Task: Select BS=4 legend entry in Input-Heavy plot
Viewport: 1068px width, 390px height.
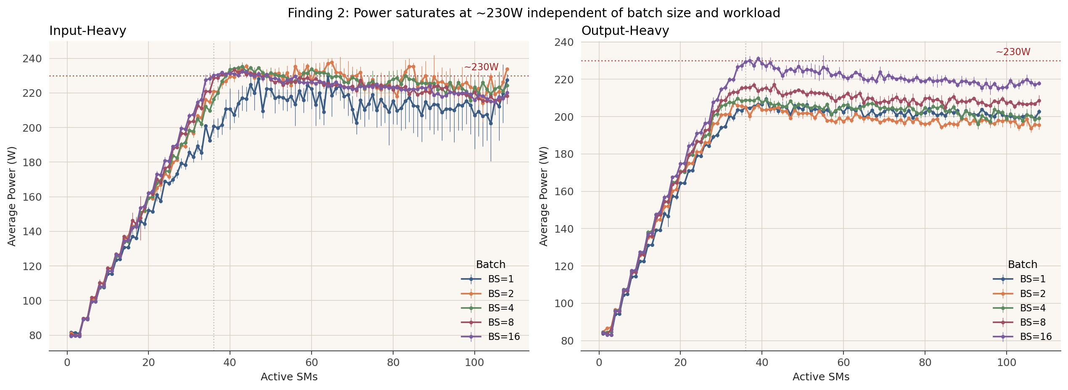Action: (488, 308)
